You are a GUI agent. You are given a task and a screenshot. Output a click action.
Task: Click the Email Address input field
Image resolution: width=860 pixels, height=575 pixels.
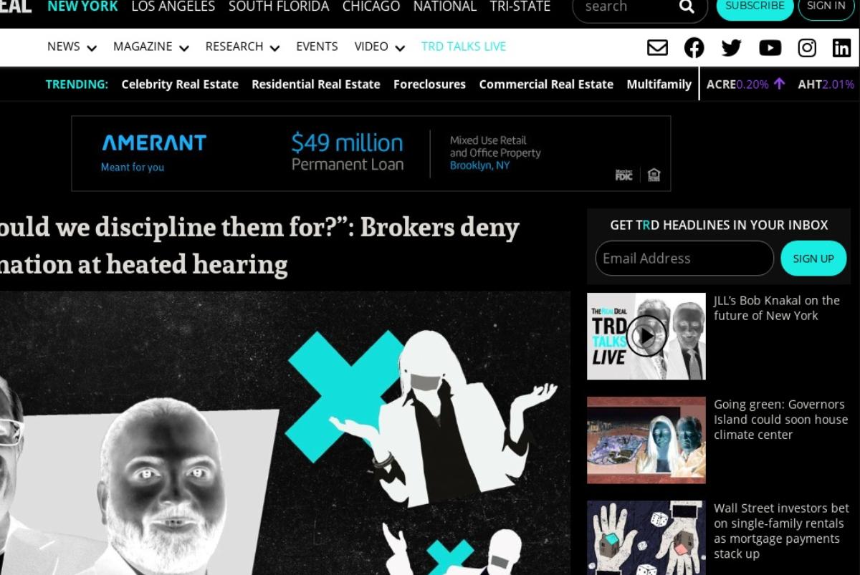click(x=684, y=258)
